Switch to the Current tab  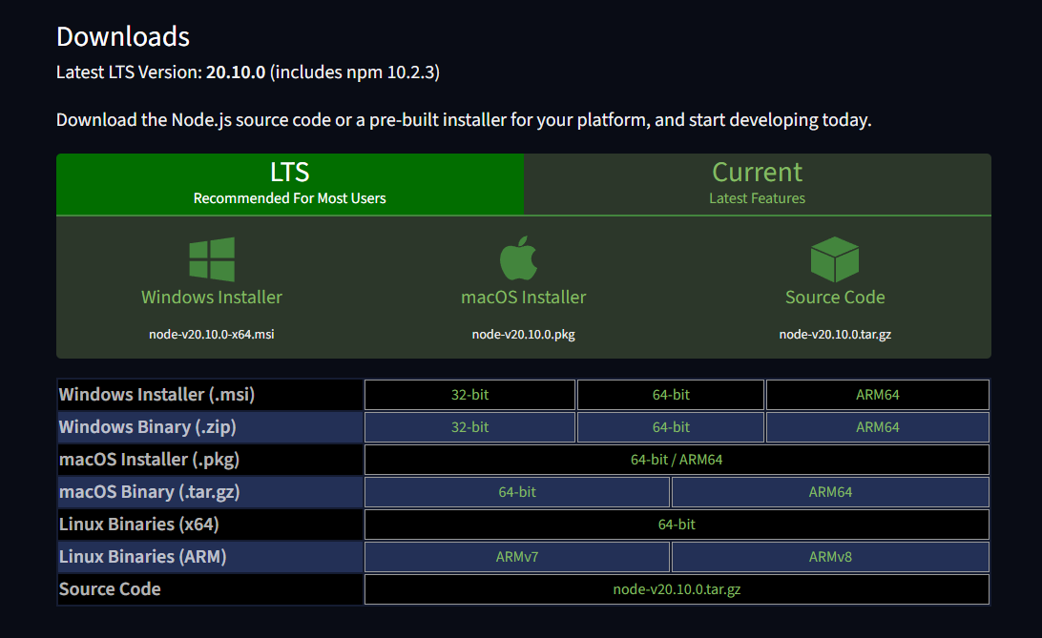point(758,184)
